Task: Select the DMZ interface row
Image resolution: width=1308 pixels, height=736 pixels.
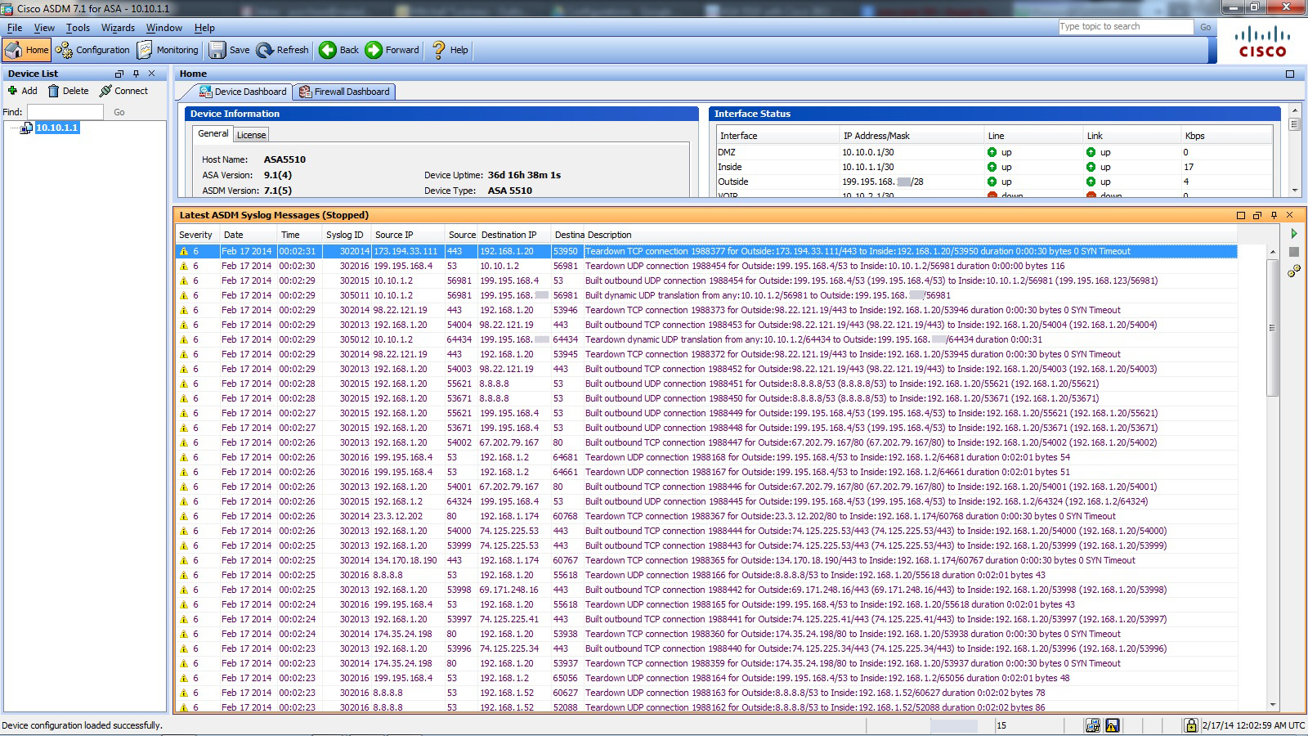Action: coord(994,152)
